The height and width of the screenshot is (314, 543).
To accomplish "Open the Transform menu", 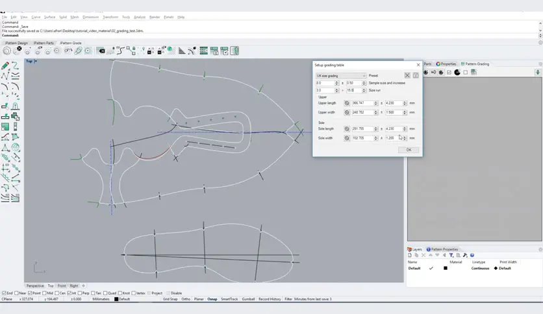I will coord(110,17).
